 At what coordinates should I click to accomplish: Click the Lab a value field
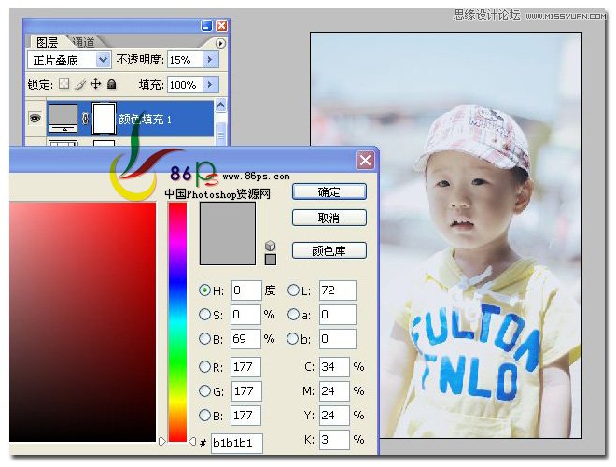pyautogui.click(x=338, y=315)
